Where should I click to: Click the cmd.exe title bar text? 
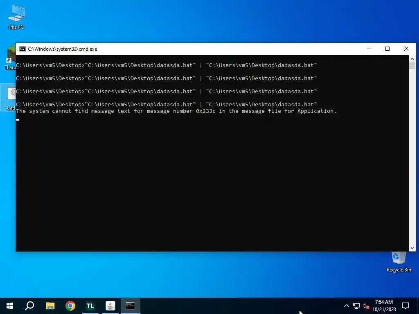tap(63, 49)
